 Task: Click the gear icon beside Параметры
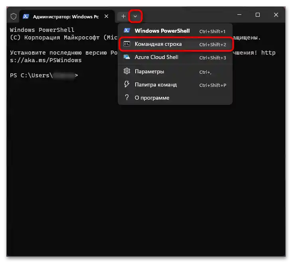pos(127,71)
